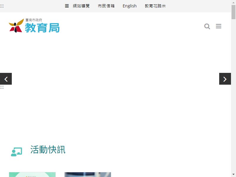Image resolution: width=236 pixels, height=177 pixels.
Task: Open the main hamburger menu beside search
Action: pos(219,26)
